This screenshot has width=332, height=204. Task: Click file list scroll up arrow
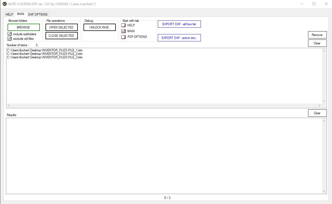pos(324,51)
